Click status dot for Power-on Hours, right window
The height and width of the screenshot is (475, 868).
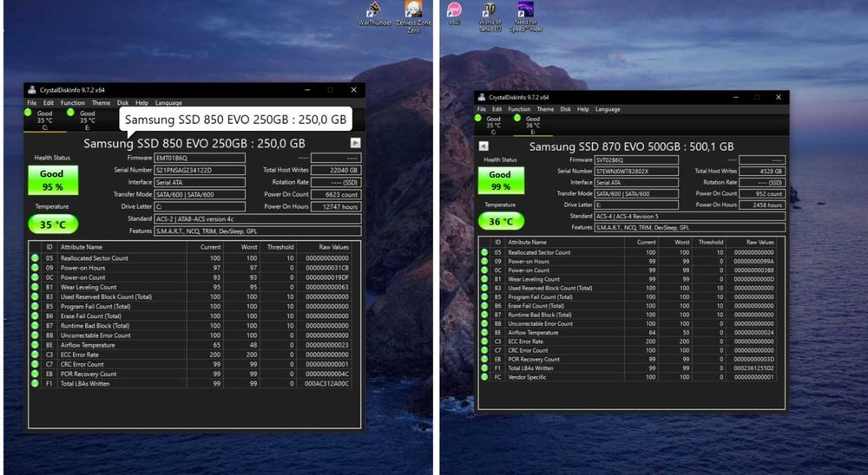[484, 262]
